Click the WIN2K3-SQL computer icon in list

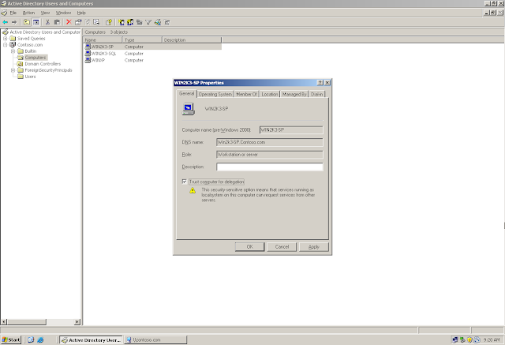click(88, 54)
